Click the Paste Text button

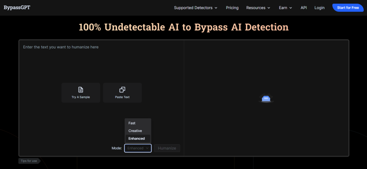[x=122, y=93]
